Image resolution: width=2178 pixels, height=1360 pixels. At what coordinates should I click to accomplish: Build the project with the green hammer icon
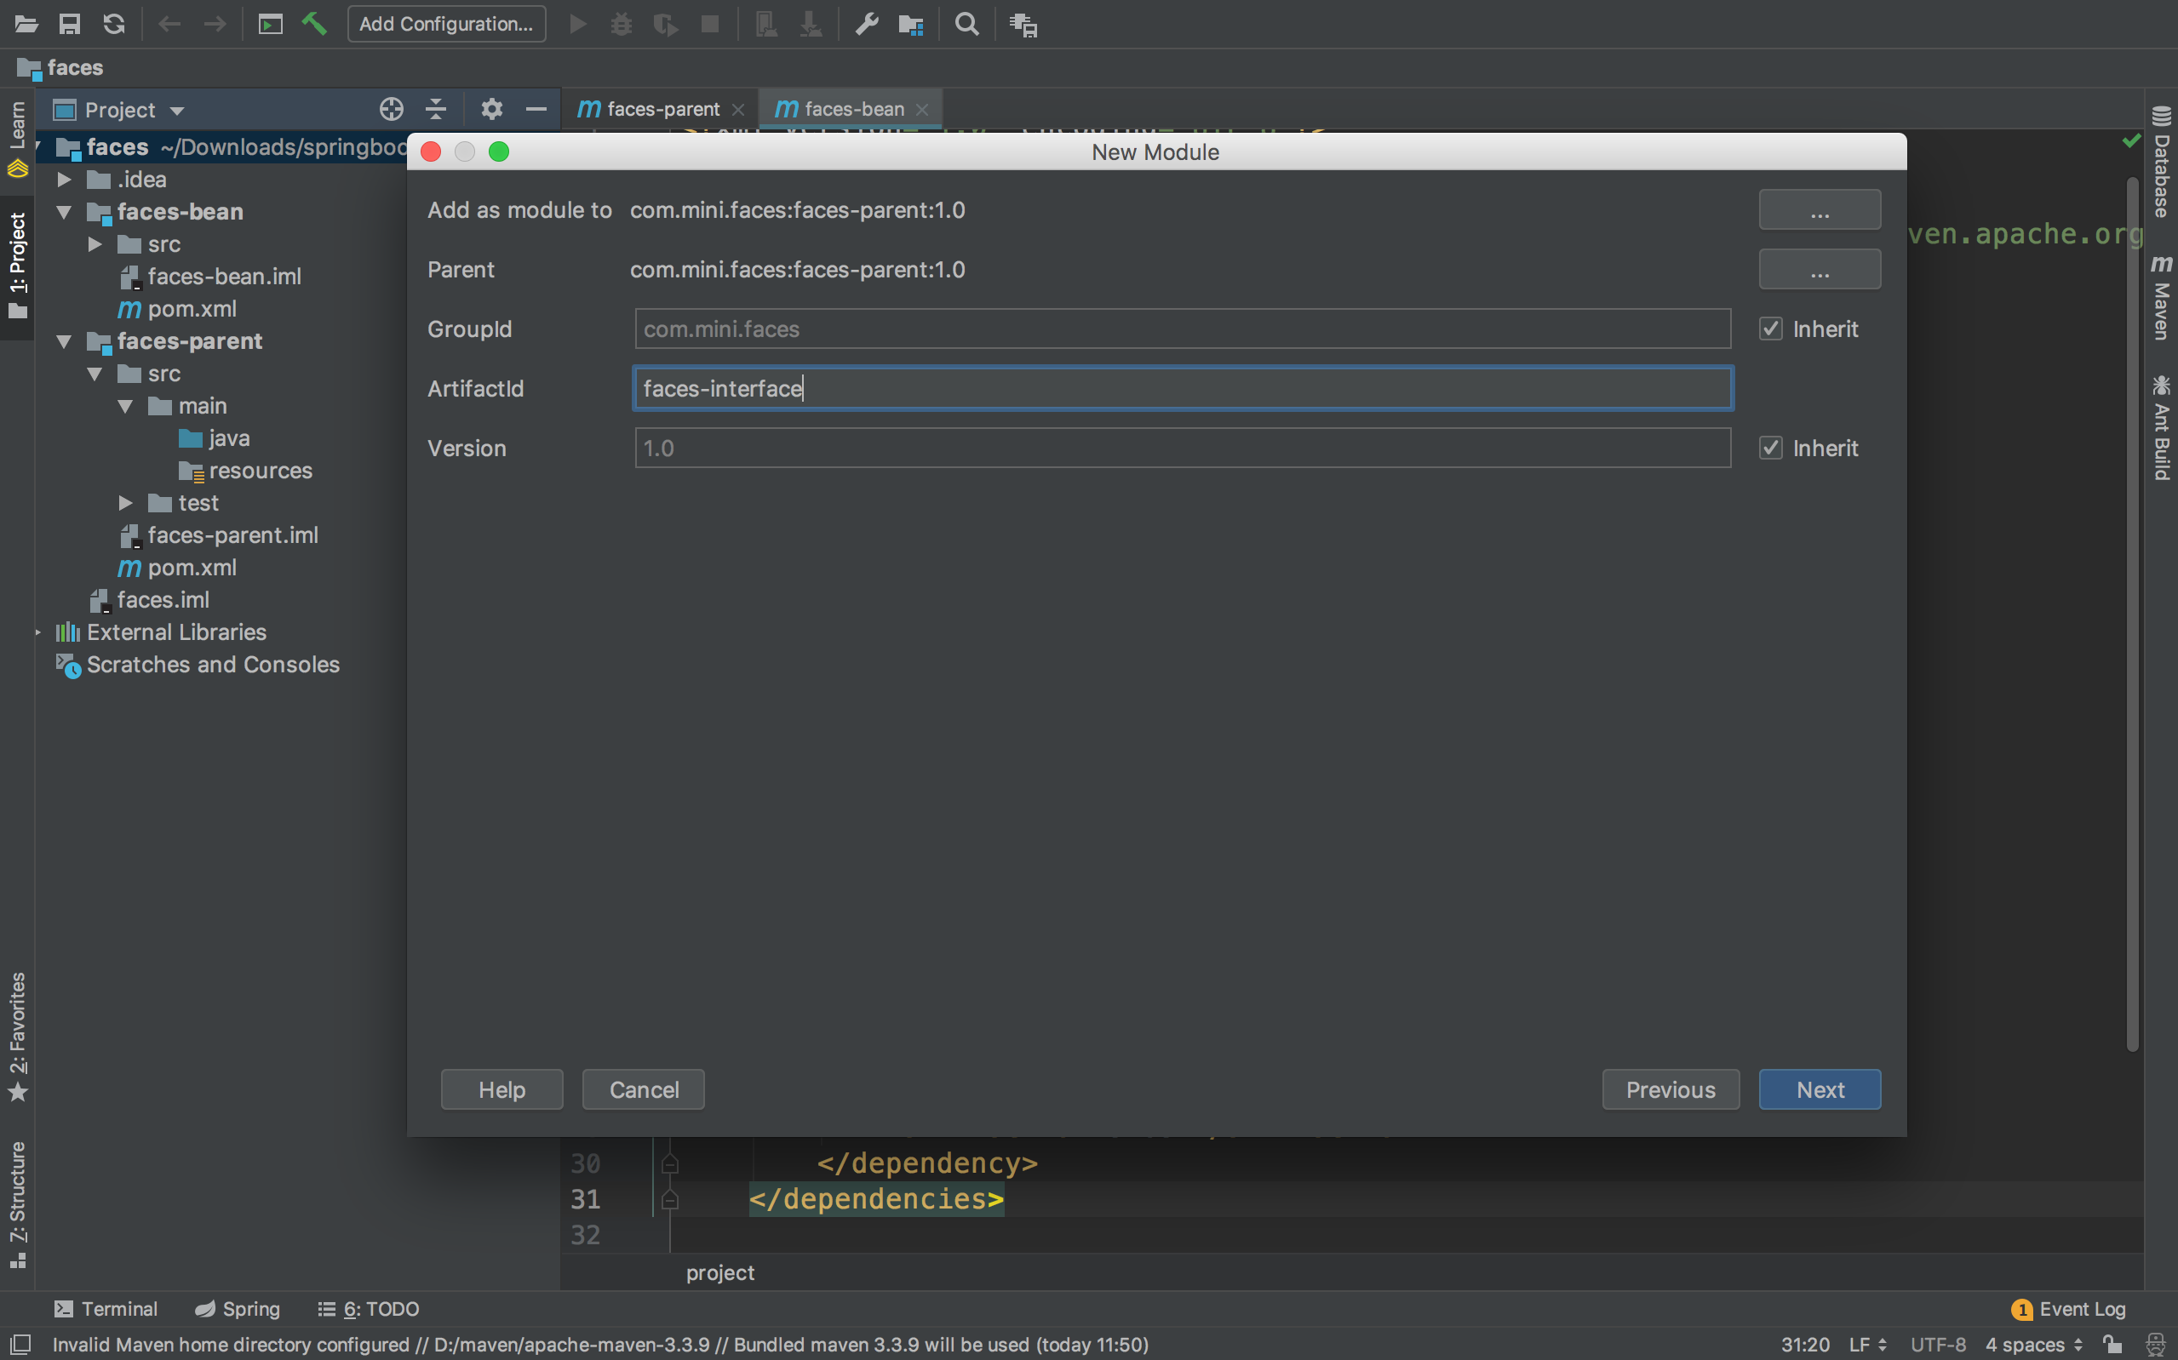pos(314,25)
